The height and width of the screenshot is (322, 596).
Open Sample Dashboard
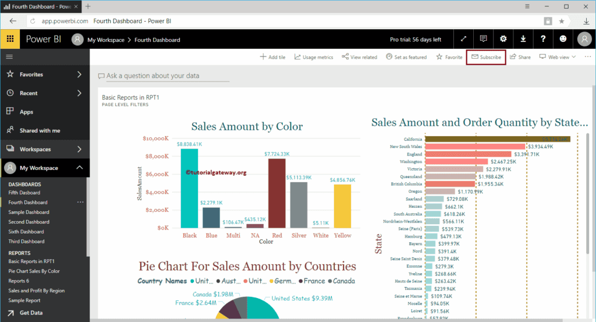29,212
